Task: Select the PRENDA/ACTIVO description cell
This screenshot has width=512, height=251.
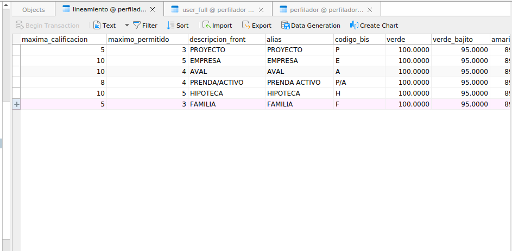Action: point(217,83)
